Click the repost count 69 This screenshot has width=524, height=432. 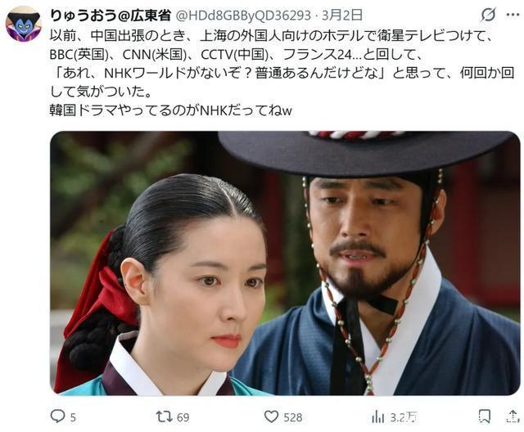coord(183,417)
